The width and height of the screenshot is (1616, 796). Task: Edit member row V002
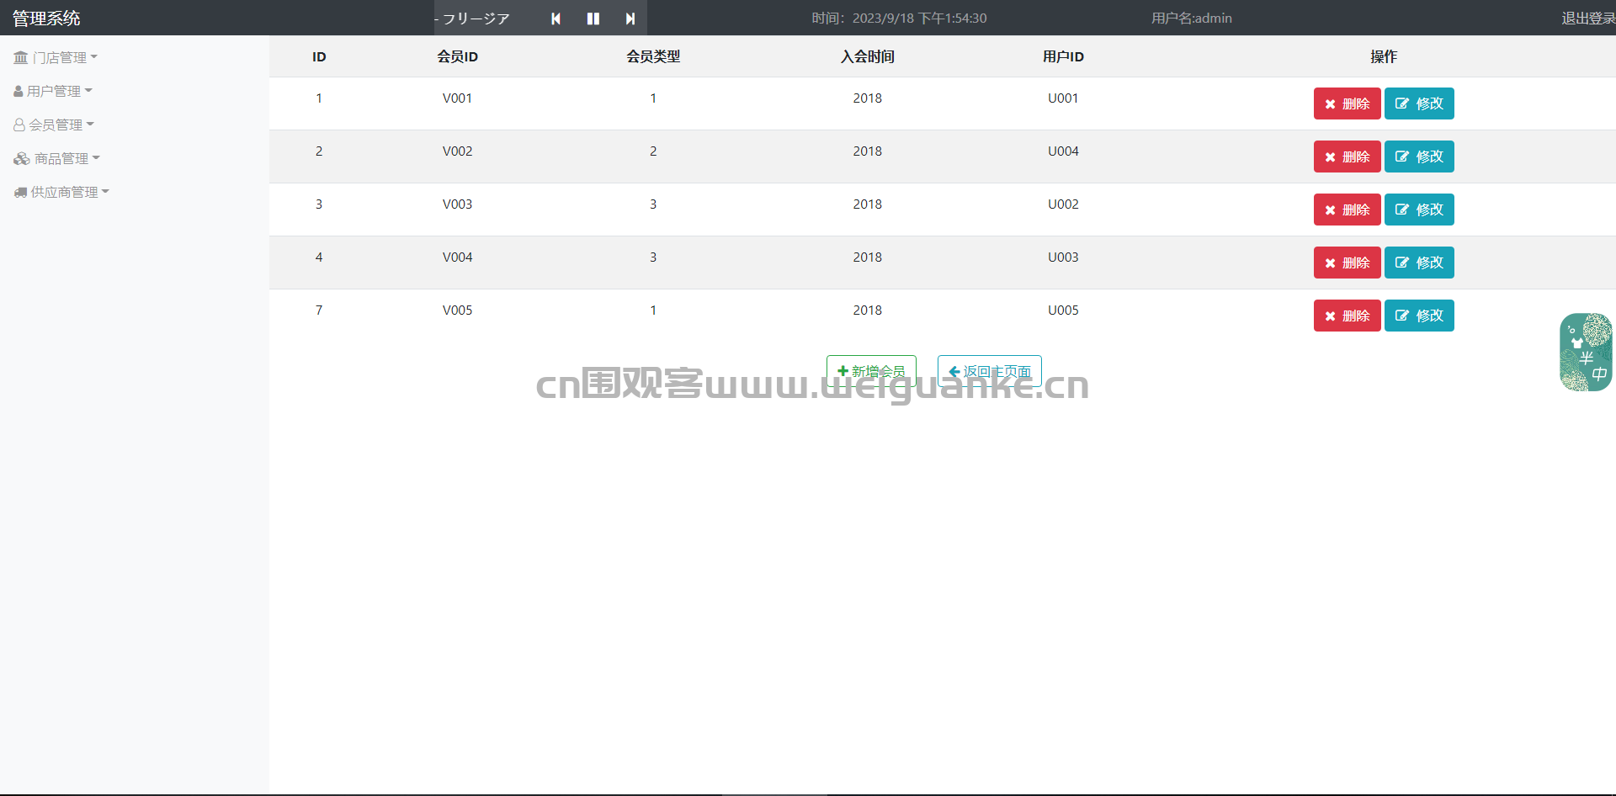(1419, 157)
